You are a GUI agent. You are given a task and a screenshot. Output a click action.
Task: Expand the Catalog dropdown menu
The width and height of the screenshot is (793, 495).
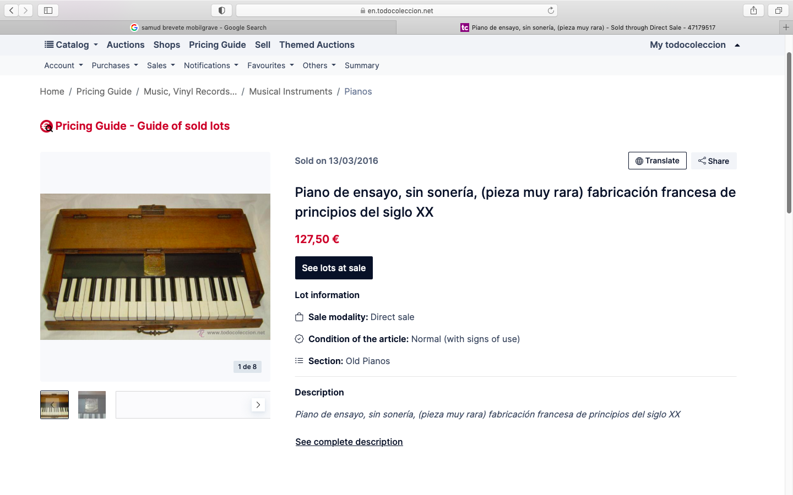pyautogui.click(x=72, y=45)
